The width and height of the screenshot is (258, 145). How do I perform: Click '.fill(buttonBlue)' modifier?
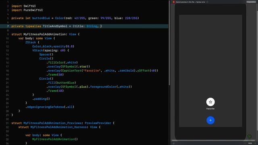[x=61, y=83]
